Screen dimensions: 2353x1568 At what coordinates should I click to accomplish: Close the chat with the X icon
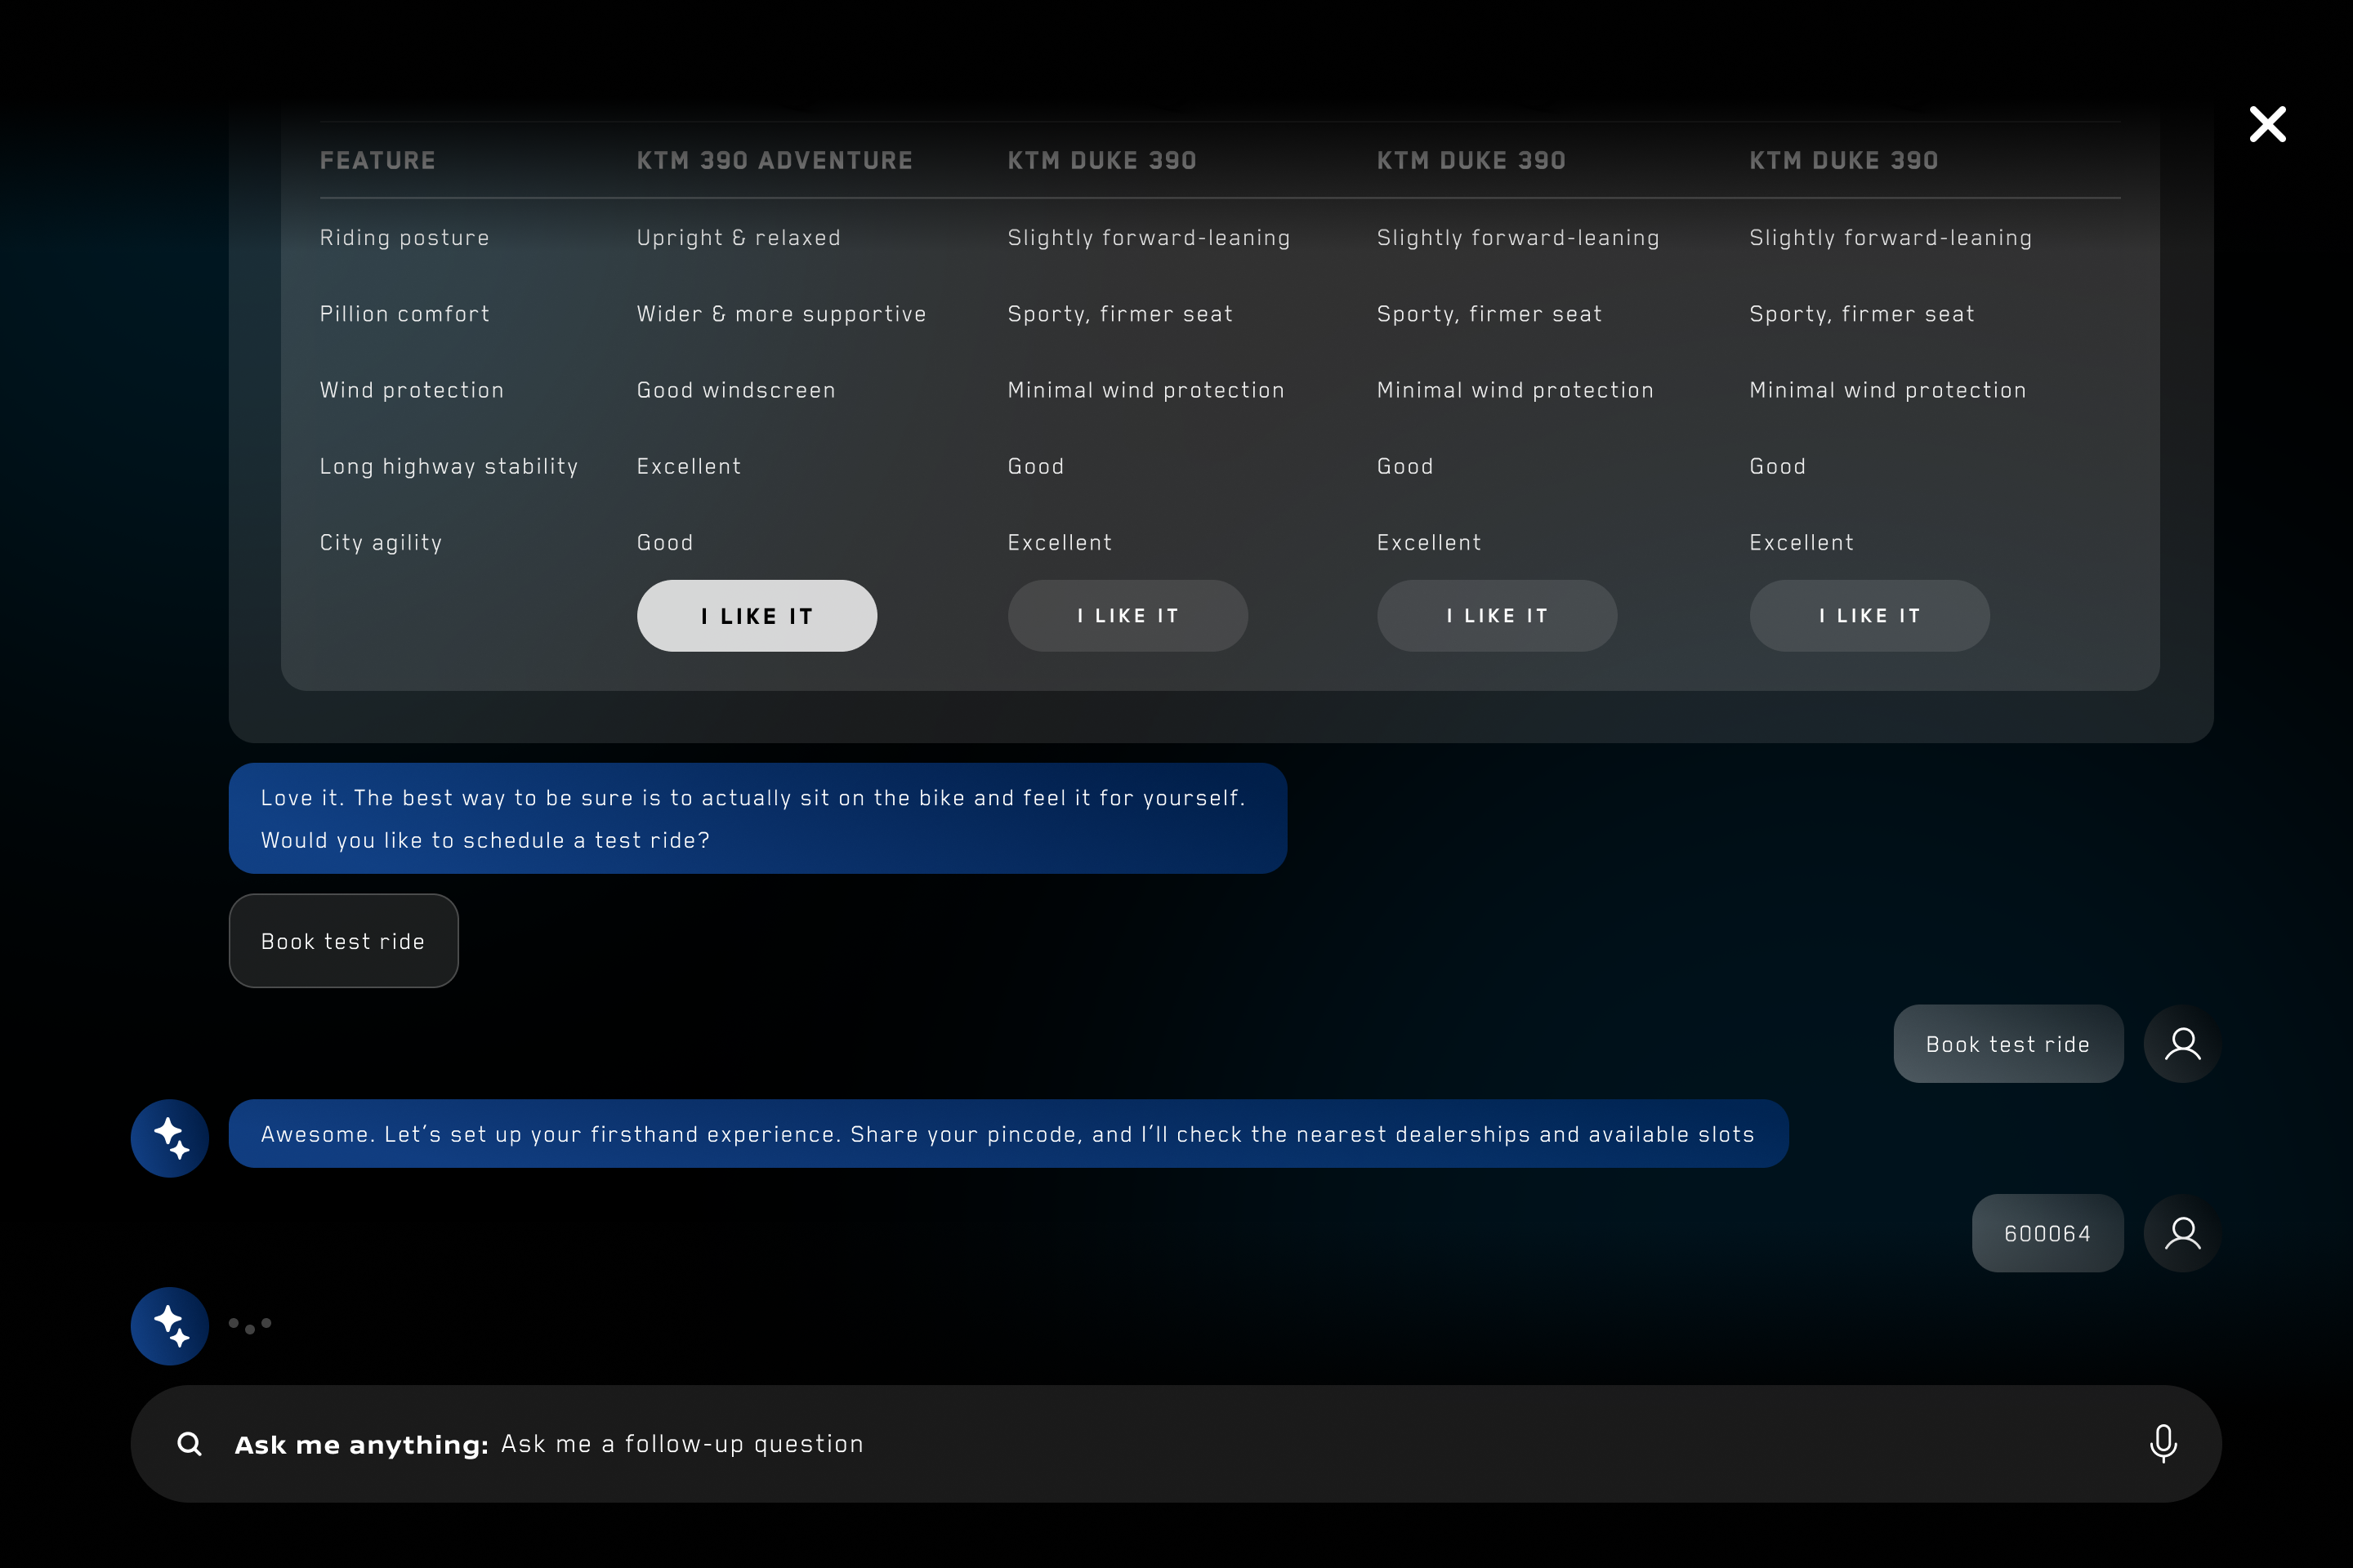[x=2267, y=124]
